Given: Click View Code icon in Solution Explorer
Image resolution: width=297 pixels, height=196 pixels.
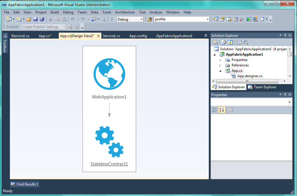Looking at the screenshot, I should [239, 42].
